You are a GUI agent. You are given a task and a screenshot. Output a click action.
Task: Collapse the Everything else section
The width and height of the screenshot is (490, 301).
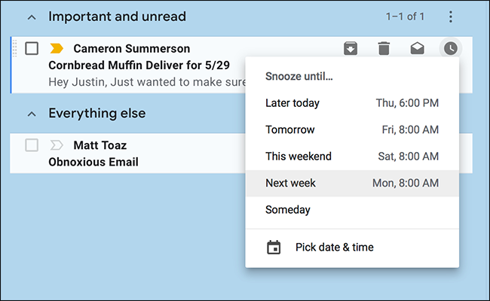click(x=32, y=114)
